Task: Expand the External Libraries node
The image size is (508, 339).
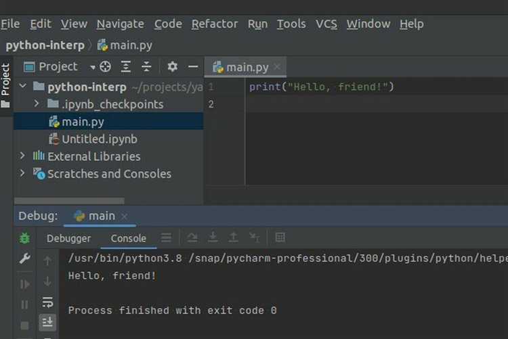Action: pyautogui.click(x=22, y=156)
